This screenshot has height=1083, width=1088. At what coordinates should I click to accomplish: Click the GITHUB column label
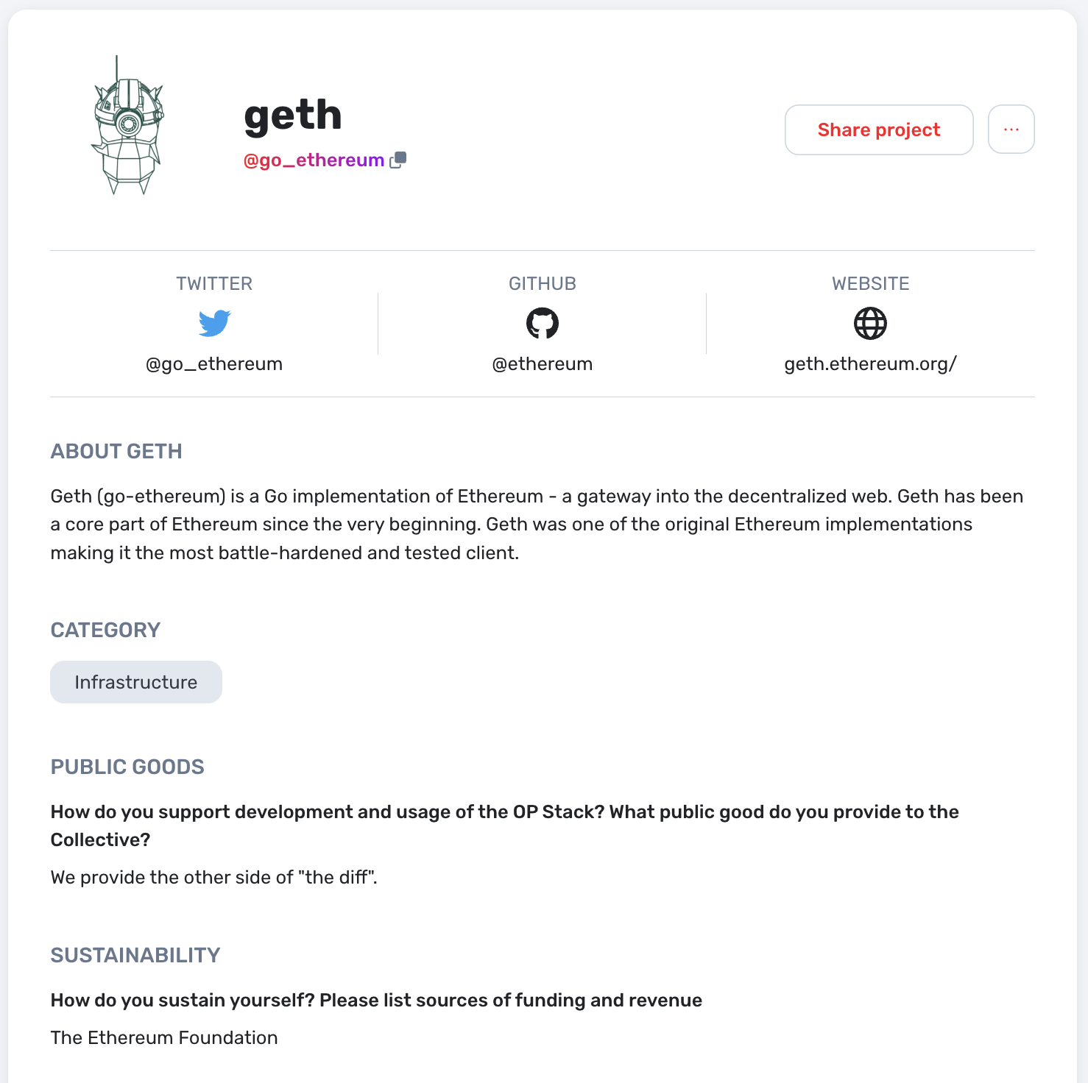pos(543,284)
